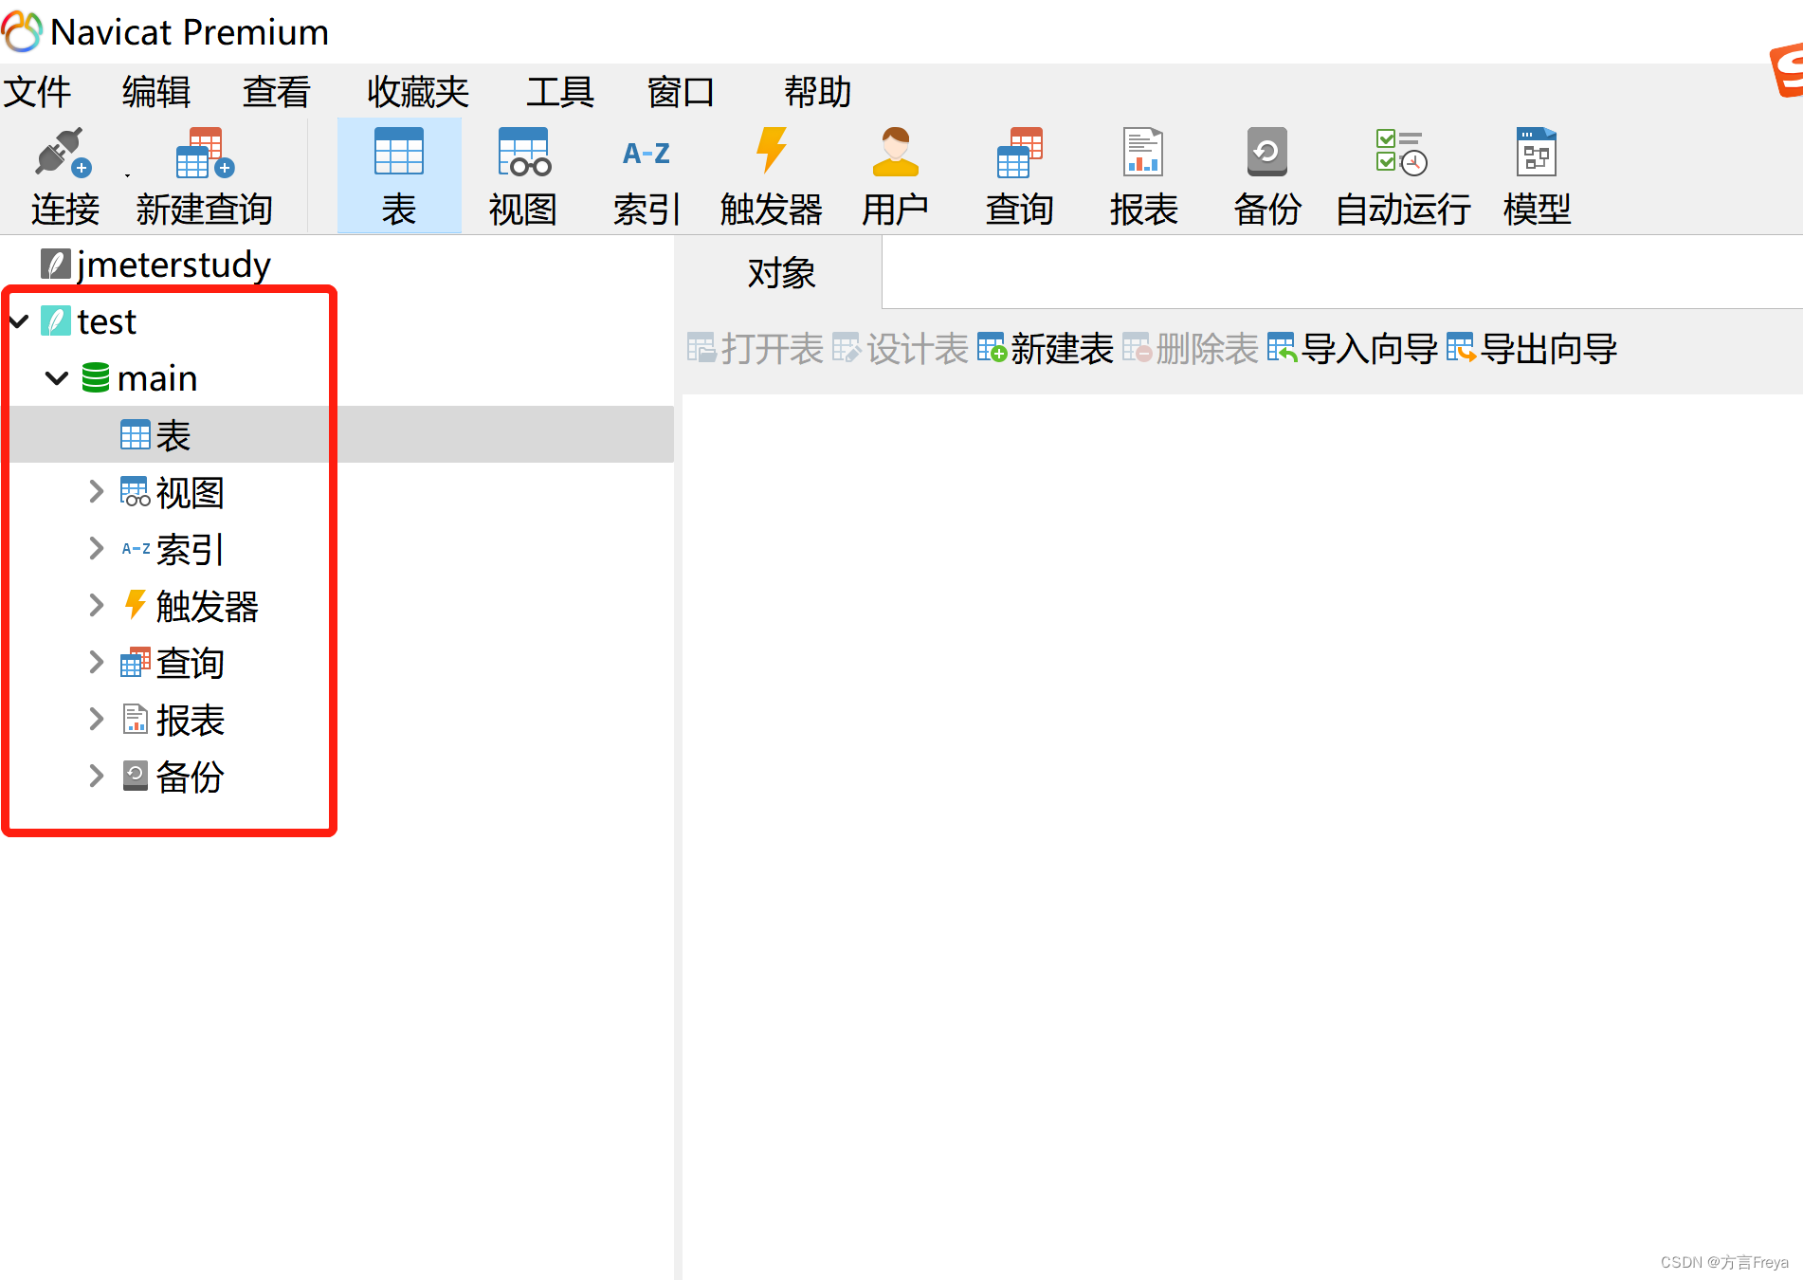Click the 模型 (Model) toolbar icon
This screenshot has height=1280, width=1803.
(1536, 174)
